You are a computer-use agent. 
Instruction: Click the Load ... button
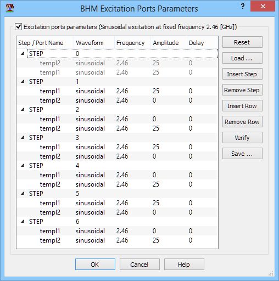click(242, 58)
